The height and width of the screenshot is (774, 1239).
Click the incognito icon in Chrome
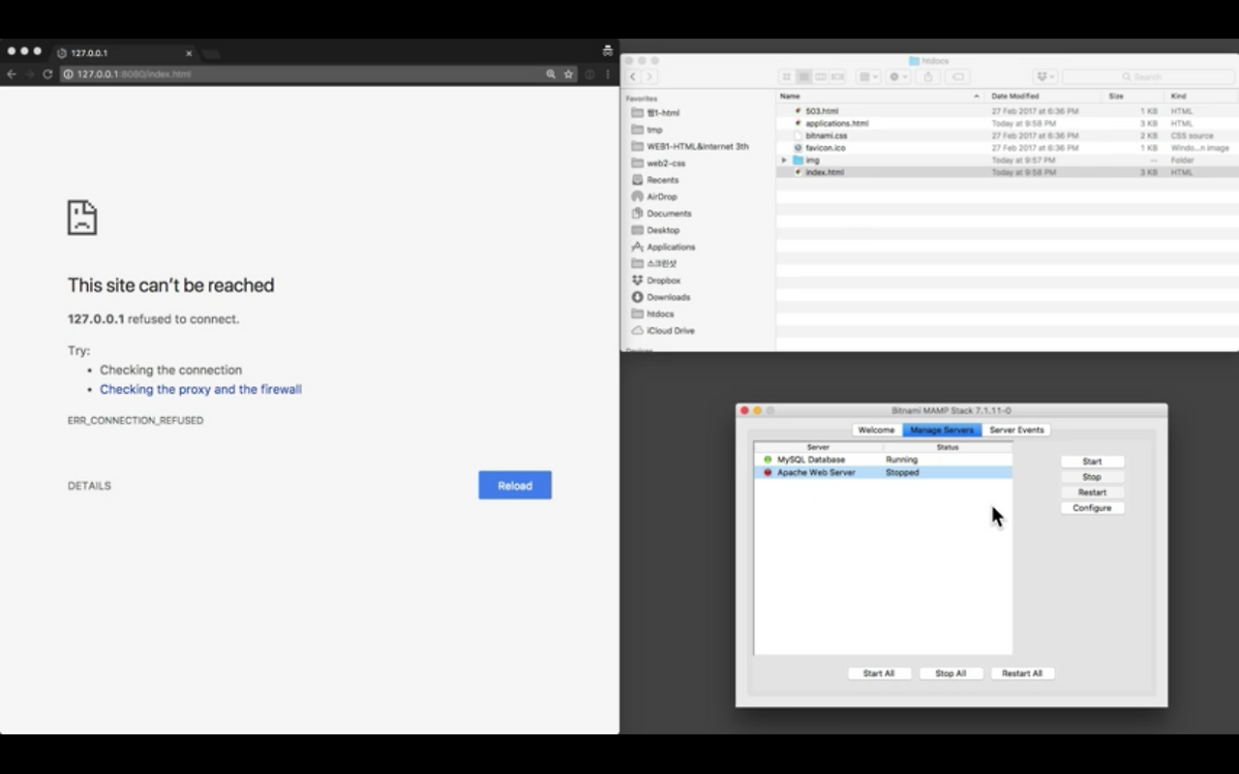(x=607, y=51)
